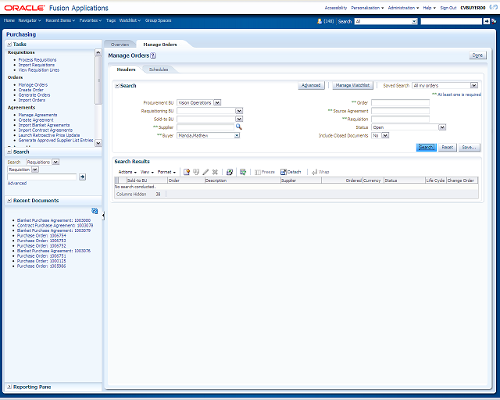500x400 pixels.
Task: Click the Recent Documents refresh icon
Action: (95, 211)
